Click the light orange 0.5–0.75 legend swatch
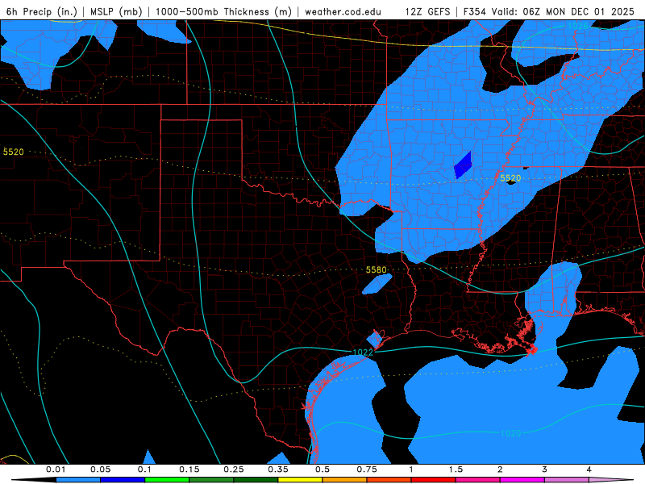 click(345, 480)
